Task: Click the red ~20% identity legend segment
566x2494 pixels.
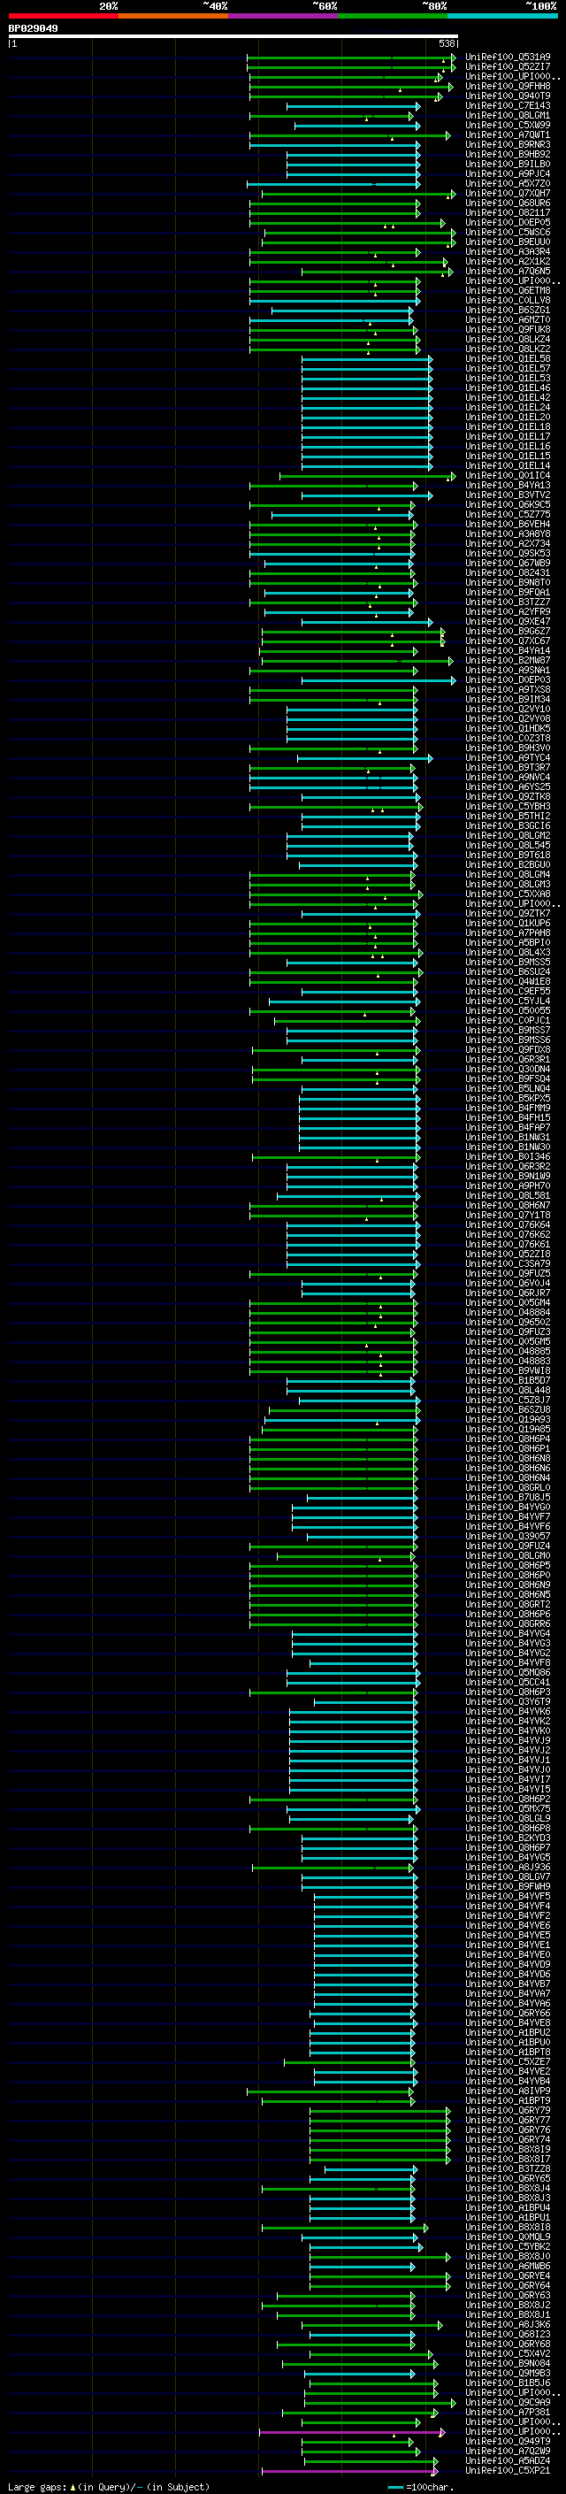Action: pyautogui.click(x=63, y=16)
